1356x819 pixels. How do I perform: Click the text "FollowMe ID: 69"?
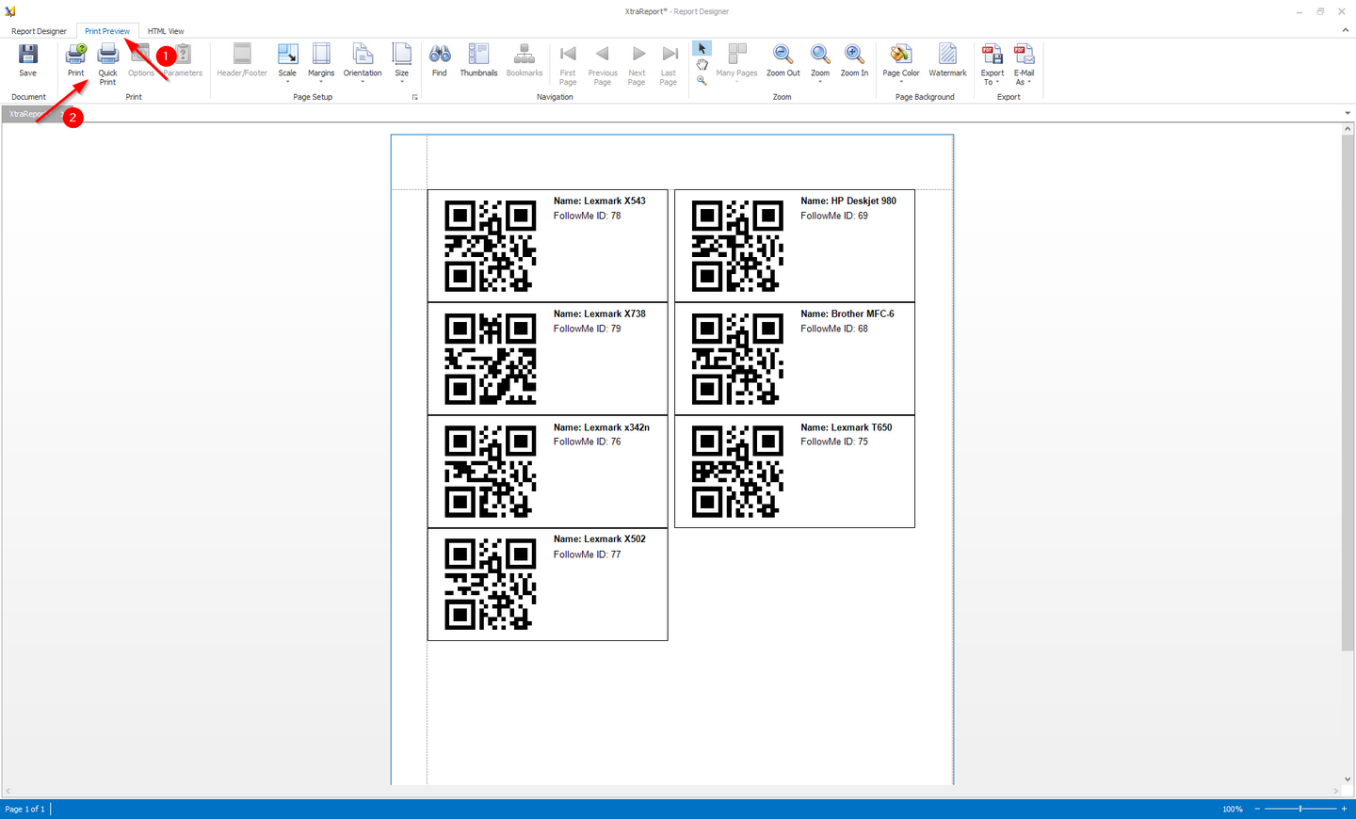click(x=834, y=216)
